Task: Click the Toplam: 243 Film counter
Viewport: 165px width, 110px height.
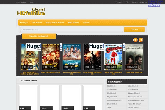Action: click(x=122, y=2)
